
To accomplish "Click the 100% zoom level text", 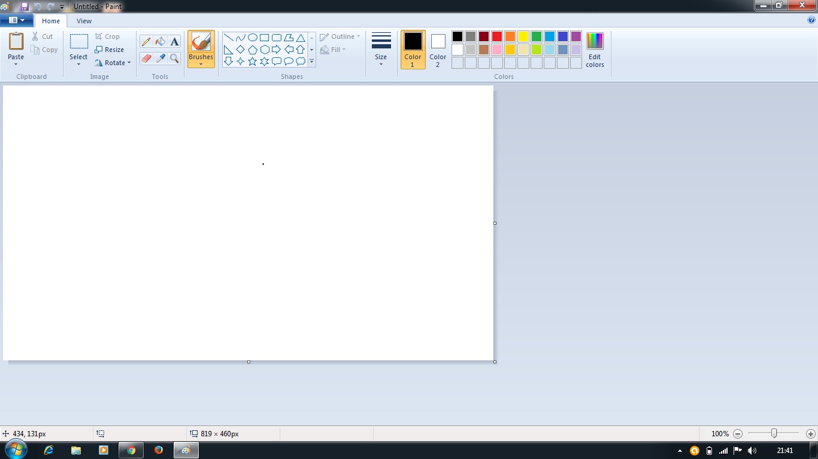I will 720,434.
